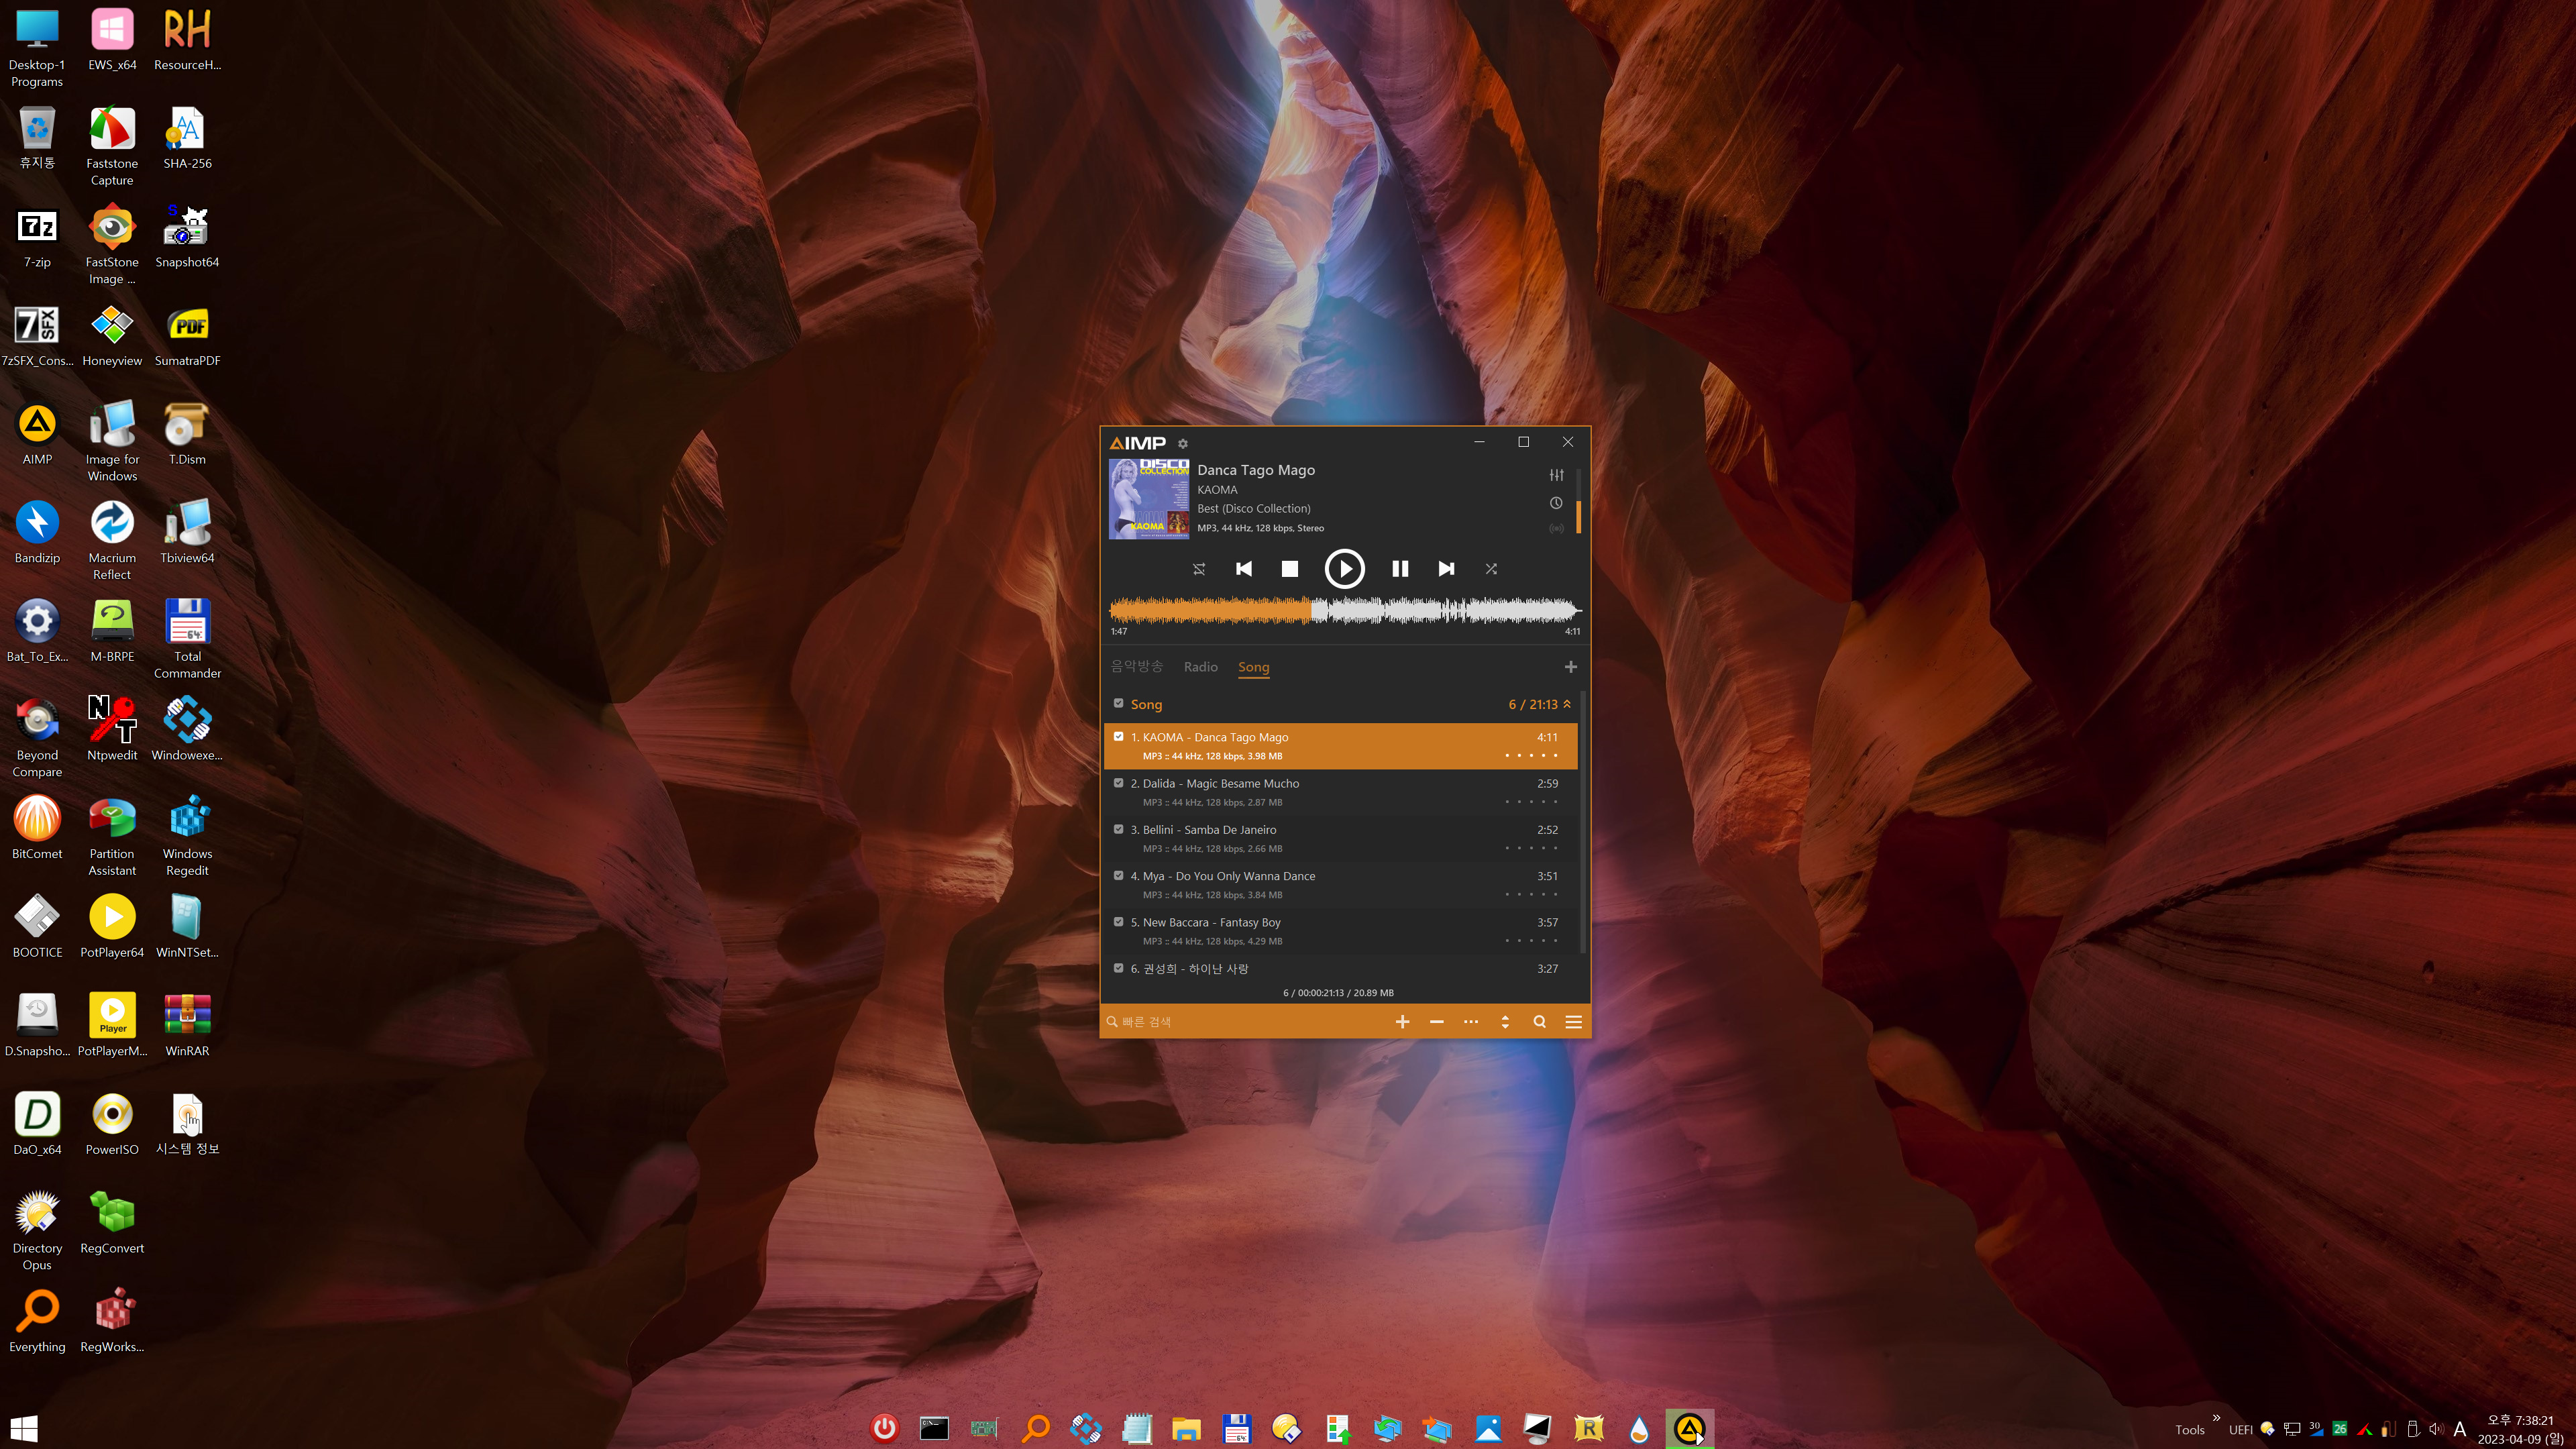The width and height of the screenshot is (2576, 1449).
Task: Skip to previous track
Action: [x=1244, y=569]
